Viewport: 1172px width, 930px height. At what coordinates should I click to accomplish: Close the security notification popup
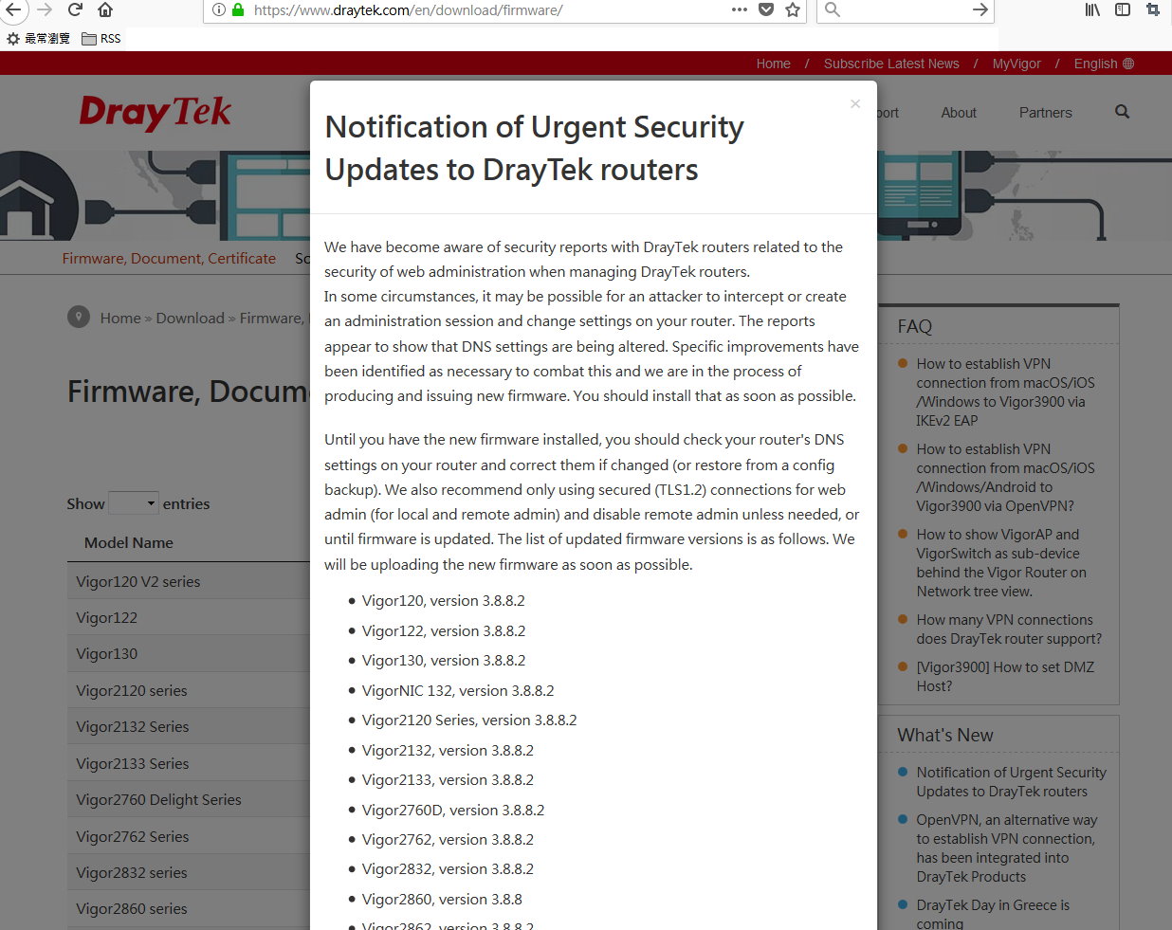(x=855, y=103)
